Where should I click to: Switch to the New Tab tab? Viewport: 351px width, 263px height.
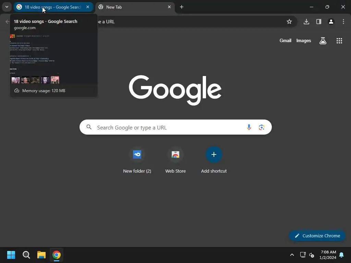135,7
